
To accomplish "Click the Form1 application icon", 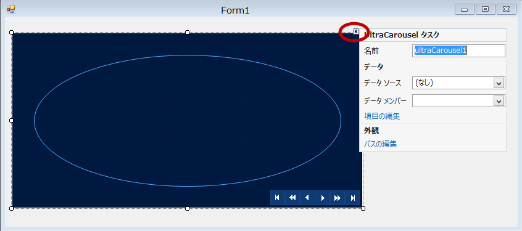I will (11, 10).
